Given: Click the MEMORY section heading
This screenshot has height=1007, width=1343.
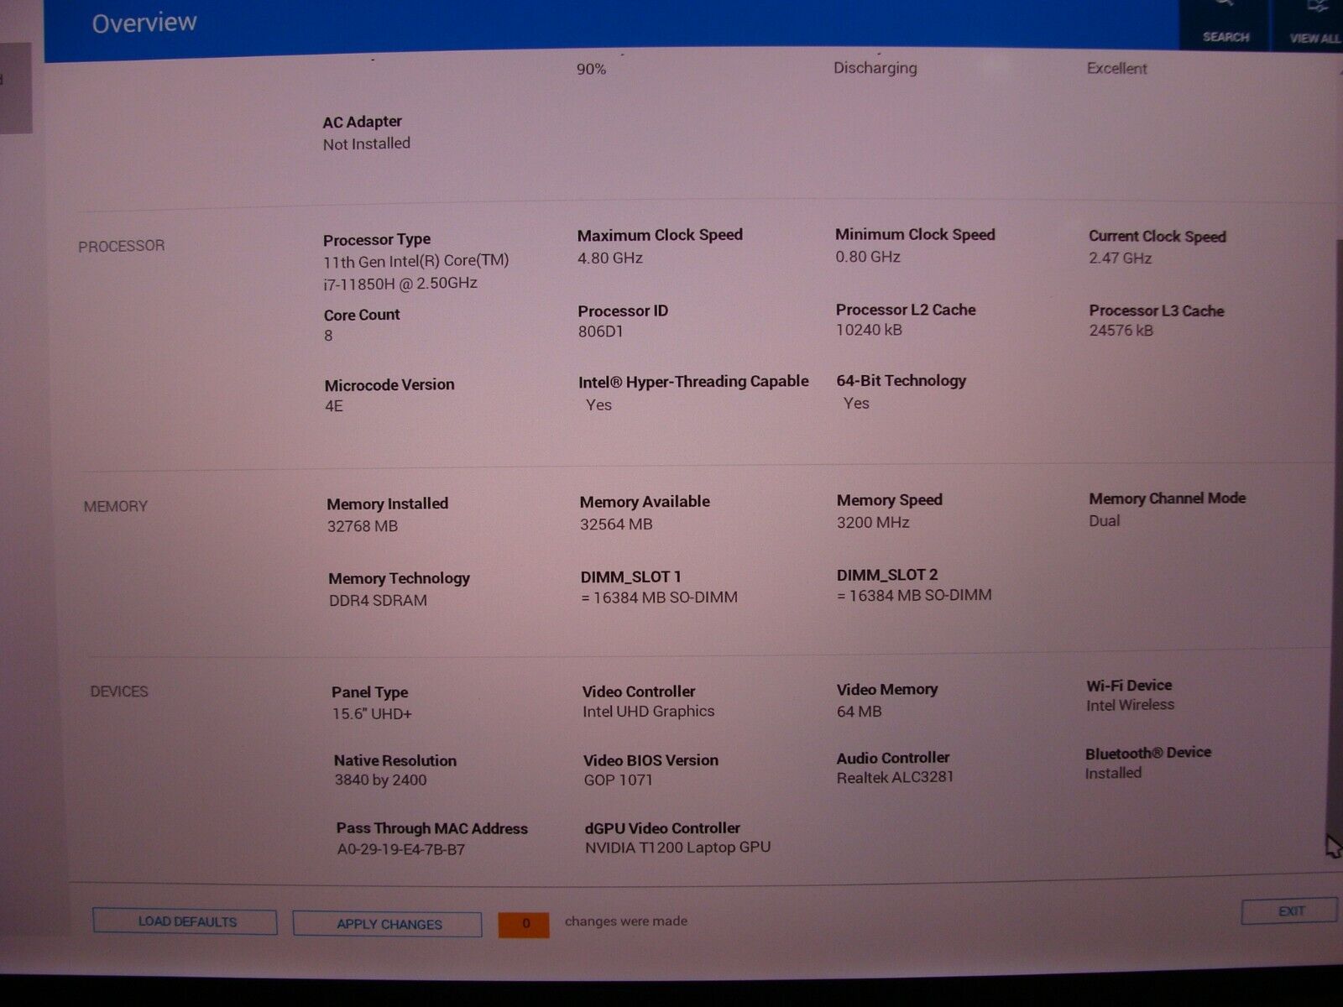Looking at the screenshot, I should [116, 506].
